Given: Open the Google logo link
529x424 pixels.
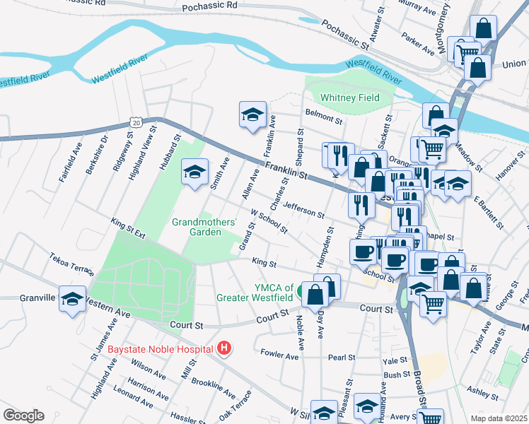Looking at the screenshot, I should coord(23,416).
